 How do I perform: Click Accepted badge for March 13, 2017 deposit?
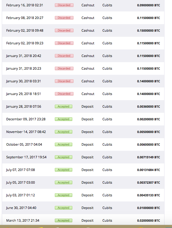[64, 220]
